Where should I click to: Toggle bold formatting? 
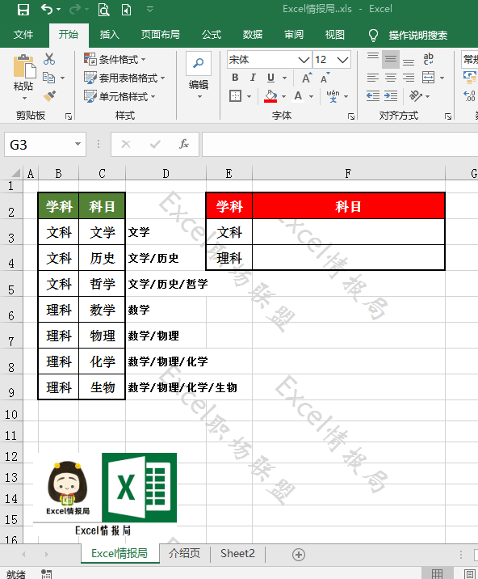235,78
